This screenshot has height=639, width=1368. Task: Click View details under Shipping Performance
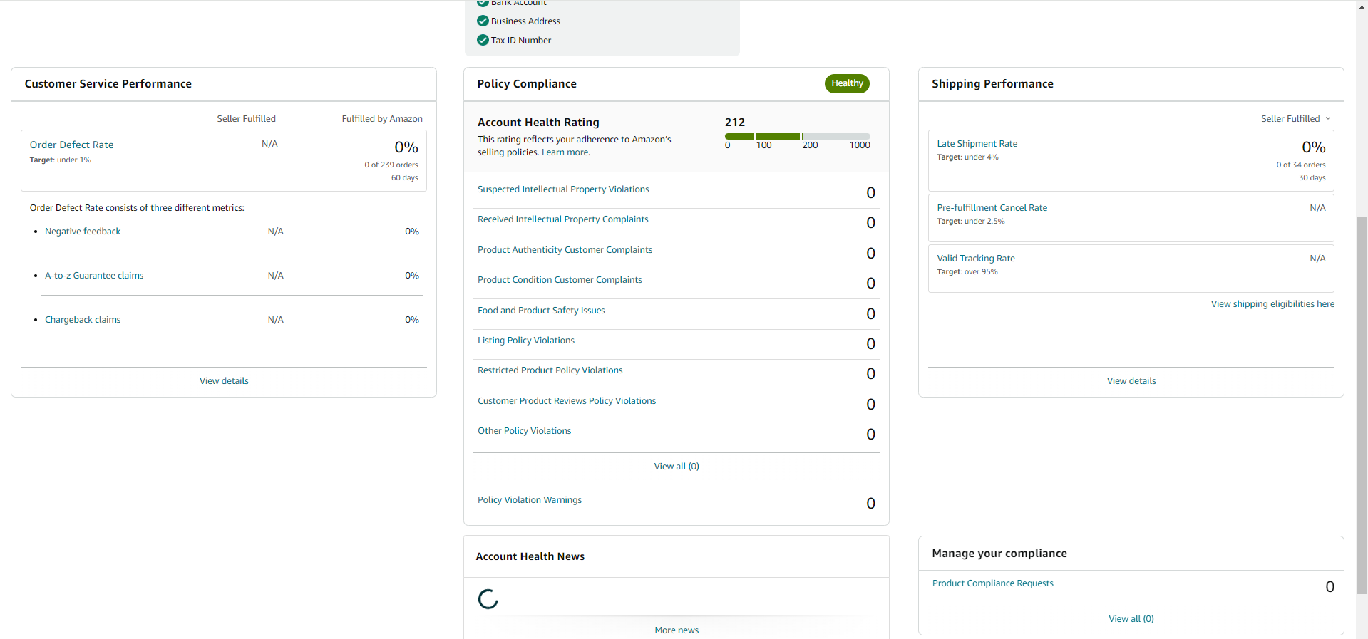point(1131,381)
